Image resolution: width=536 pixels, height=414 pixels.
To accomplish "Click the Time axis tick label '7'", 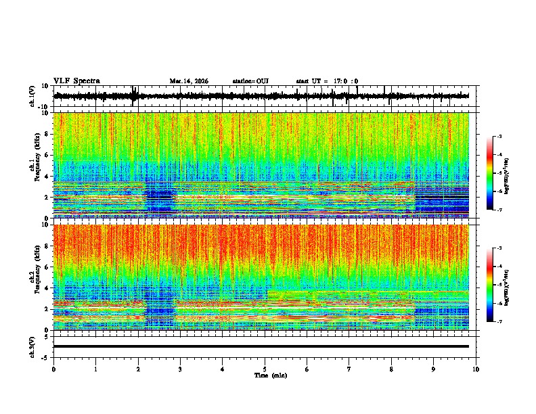I will tap(349, 369).
